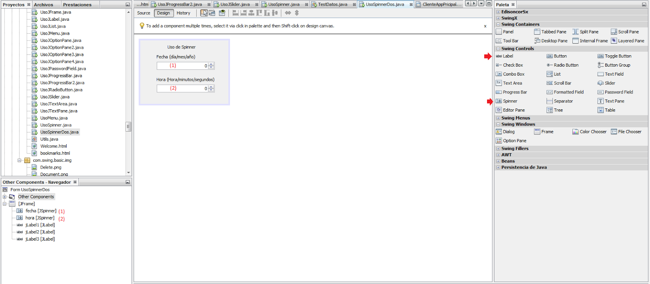Expand Swing Menus palette category

tap(498, 118)
